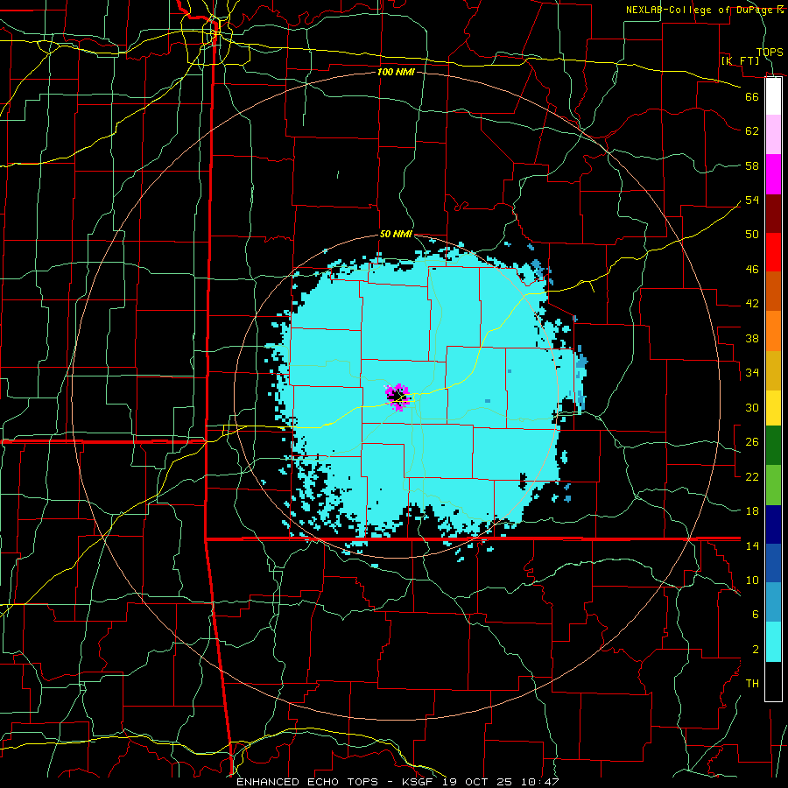
Task: Click the "18" legend value
Action: (752, 511)
